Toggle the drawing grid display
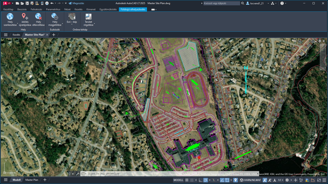Image resolution: width=328 pixels, height=184 pixels. 187,180
